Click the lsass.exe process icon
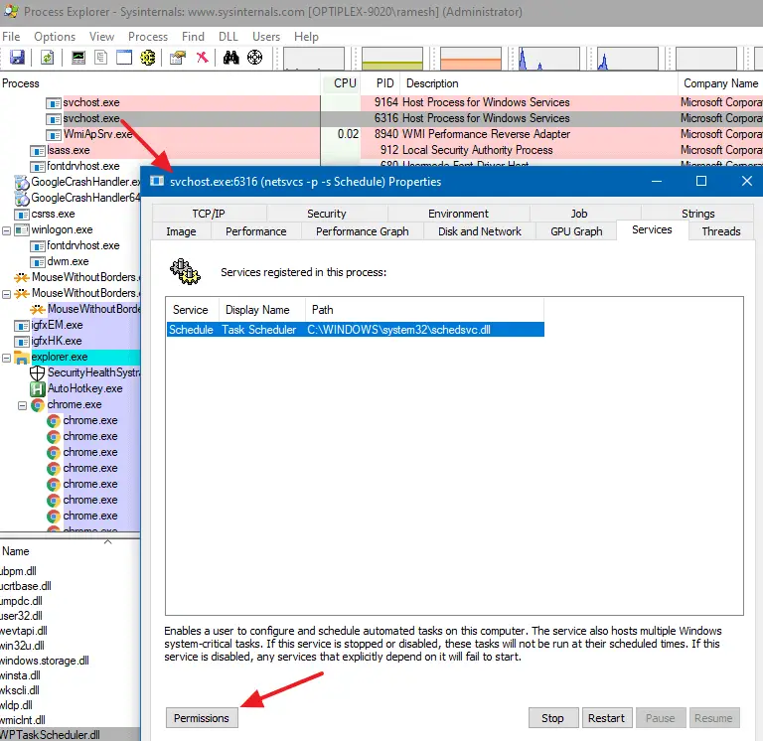 click(38, 151)
